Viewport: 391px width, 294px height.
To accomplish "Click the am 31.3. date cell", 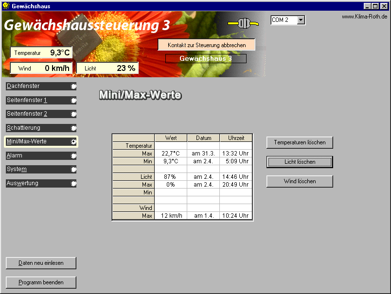I will click(203, 154).
